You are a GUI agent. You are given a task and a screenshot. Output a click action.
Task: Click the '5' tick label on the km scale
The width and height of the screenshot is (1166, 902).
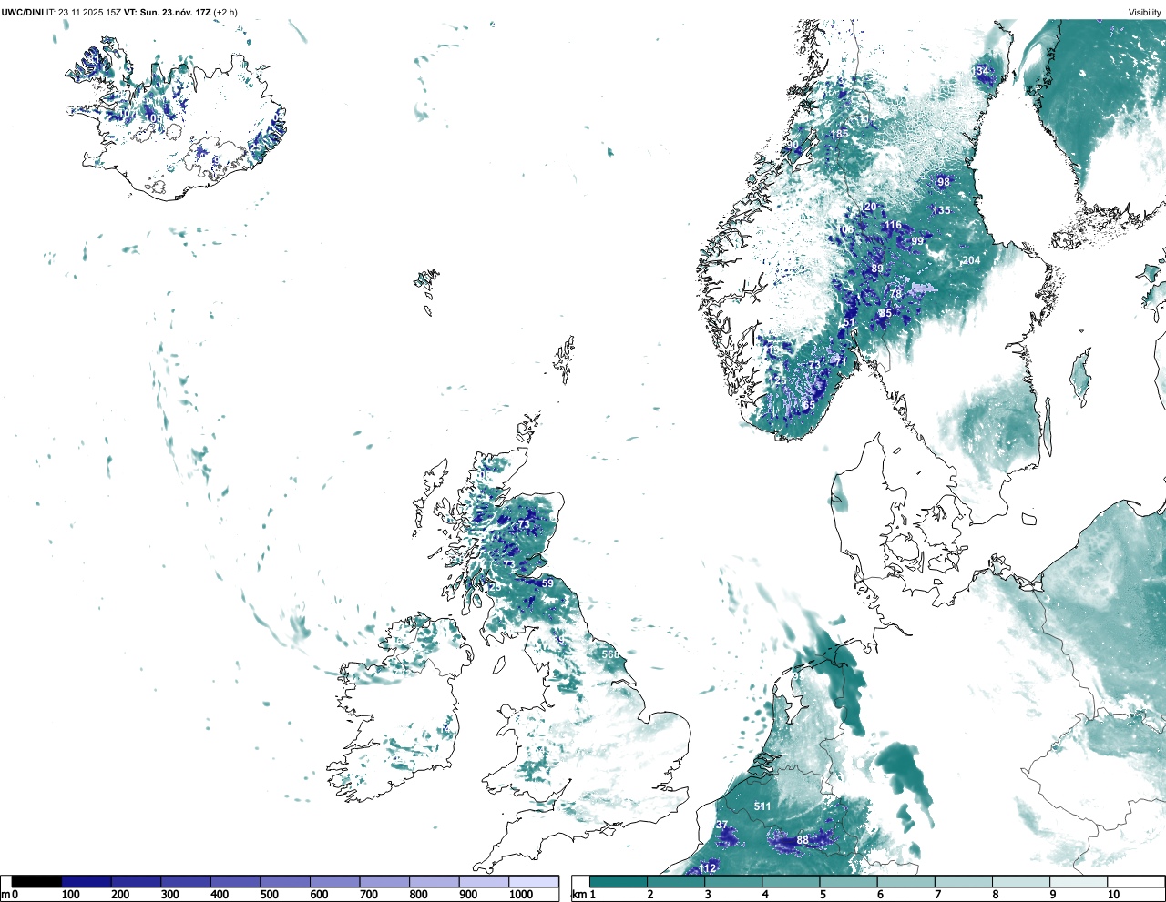tap(823, 895)
